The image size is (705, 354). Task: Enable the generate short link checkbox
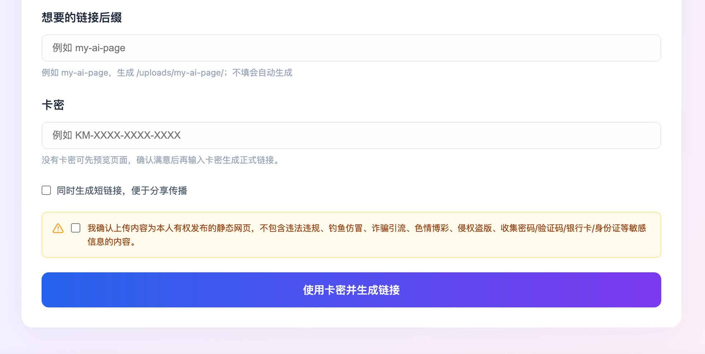pos(46,190)
